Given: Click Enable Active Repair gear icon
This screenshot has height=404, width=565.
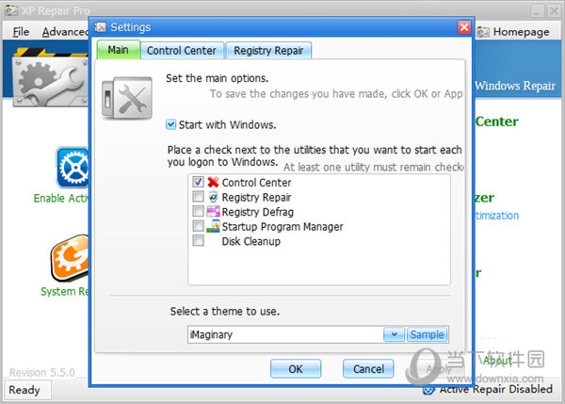Looking at the screenshot, I should pos(73,168).
